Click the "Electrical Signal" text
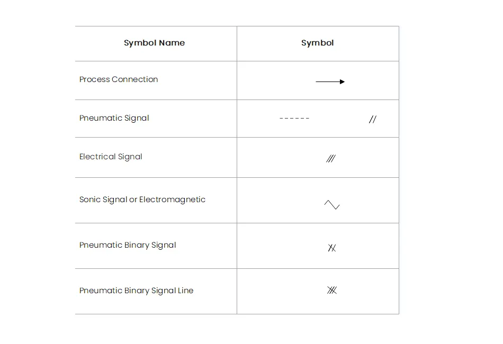The width and height of the screenshot is (503, 344). tap(111, 157)
